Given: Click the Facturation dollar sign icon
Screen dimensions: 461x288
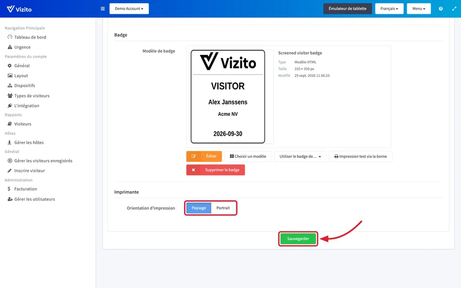Looking at the screenshot, I should coord(9,189).
